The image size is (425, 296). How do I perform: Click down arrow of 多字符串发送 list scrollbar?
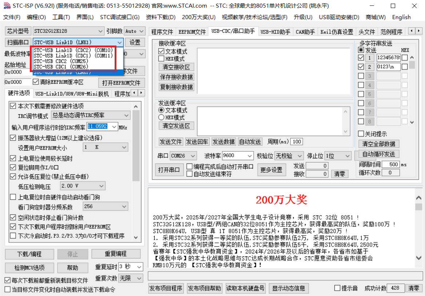412,122
